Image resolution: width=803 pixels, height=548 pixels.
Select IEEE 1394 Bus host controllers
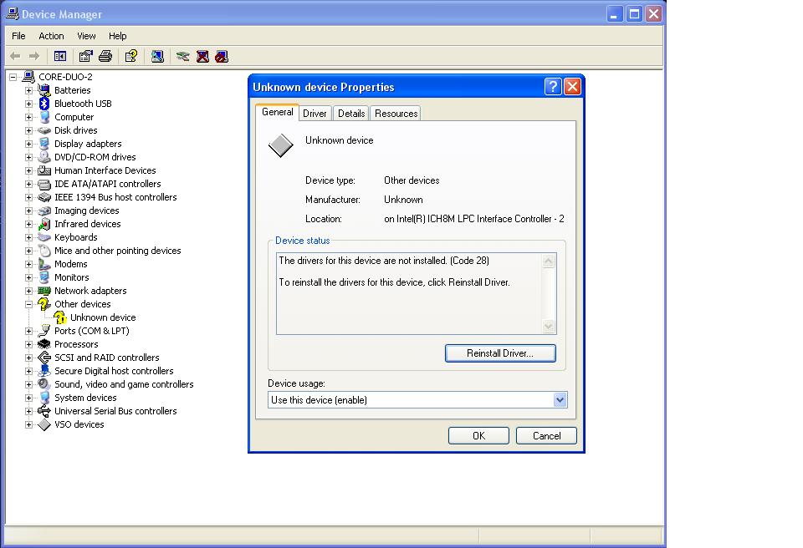[115, 197]
